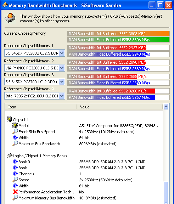Screen dimensions: 174x204
Task: Click the Front Side Bus Speed magnifier icon
Action: [x=15, y=131]
